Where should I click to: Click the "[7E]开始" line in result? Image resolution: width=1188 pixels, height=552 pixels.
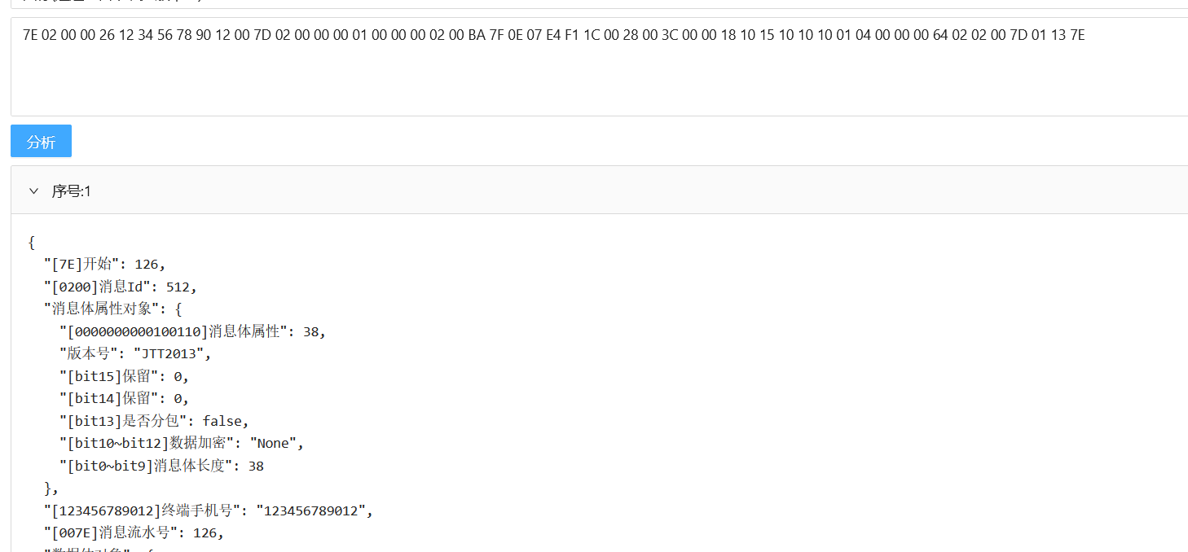coord(104,265)
